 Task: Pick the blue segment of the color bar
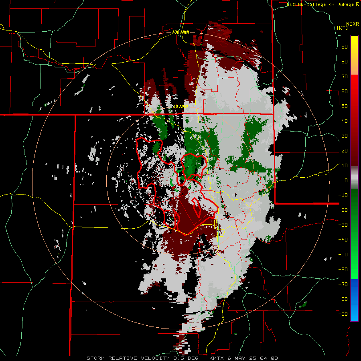tap(354, 300)
